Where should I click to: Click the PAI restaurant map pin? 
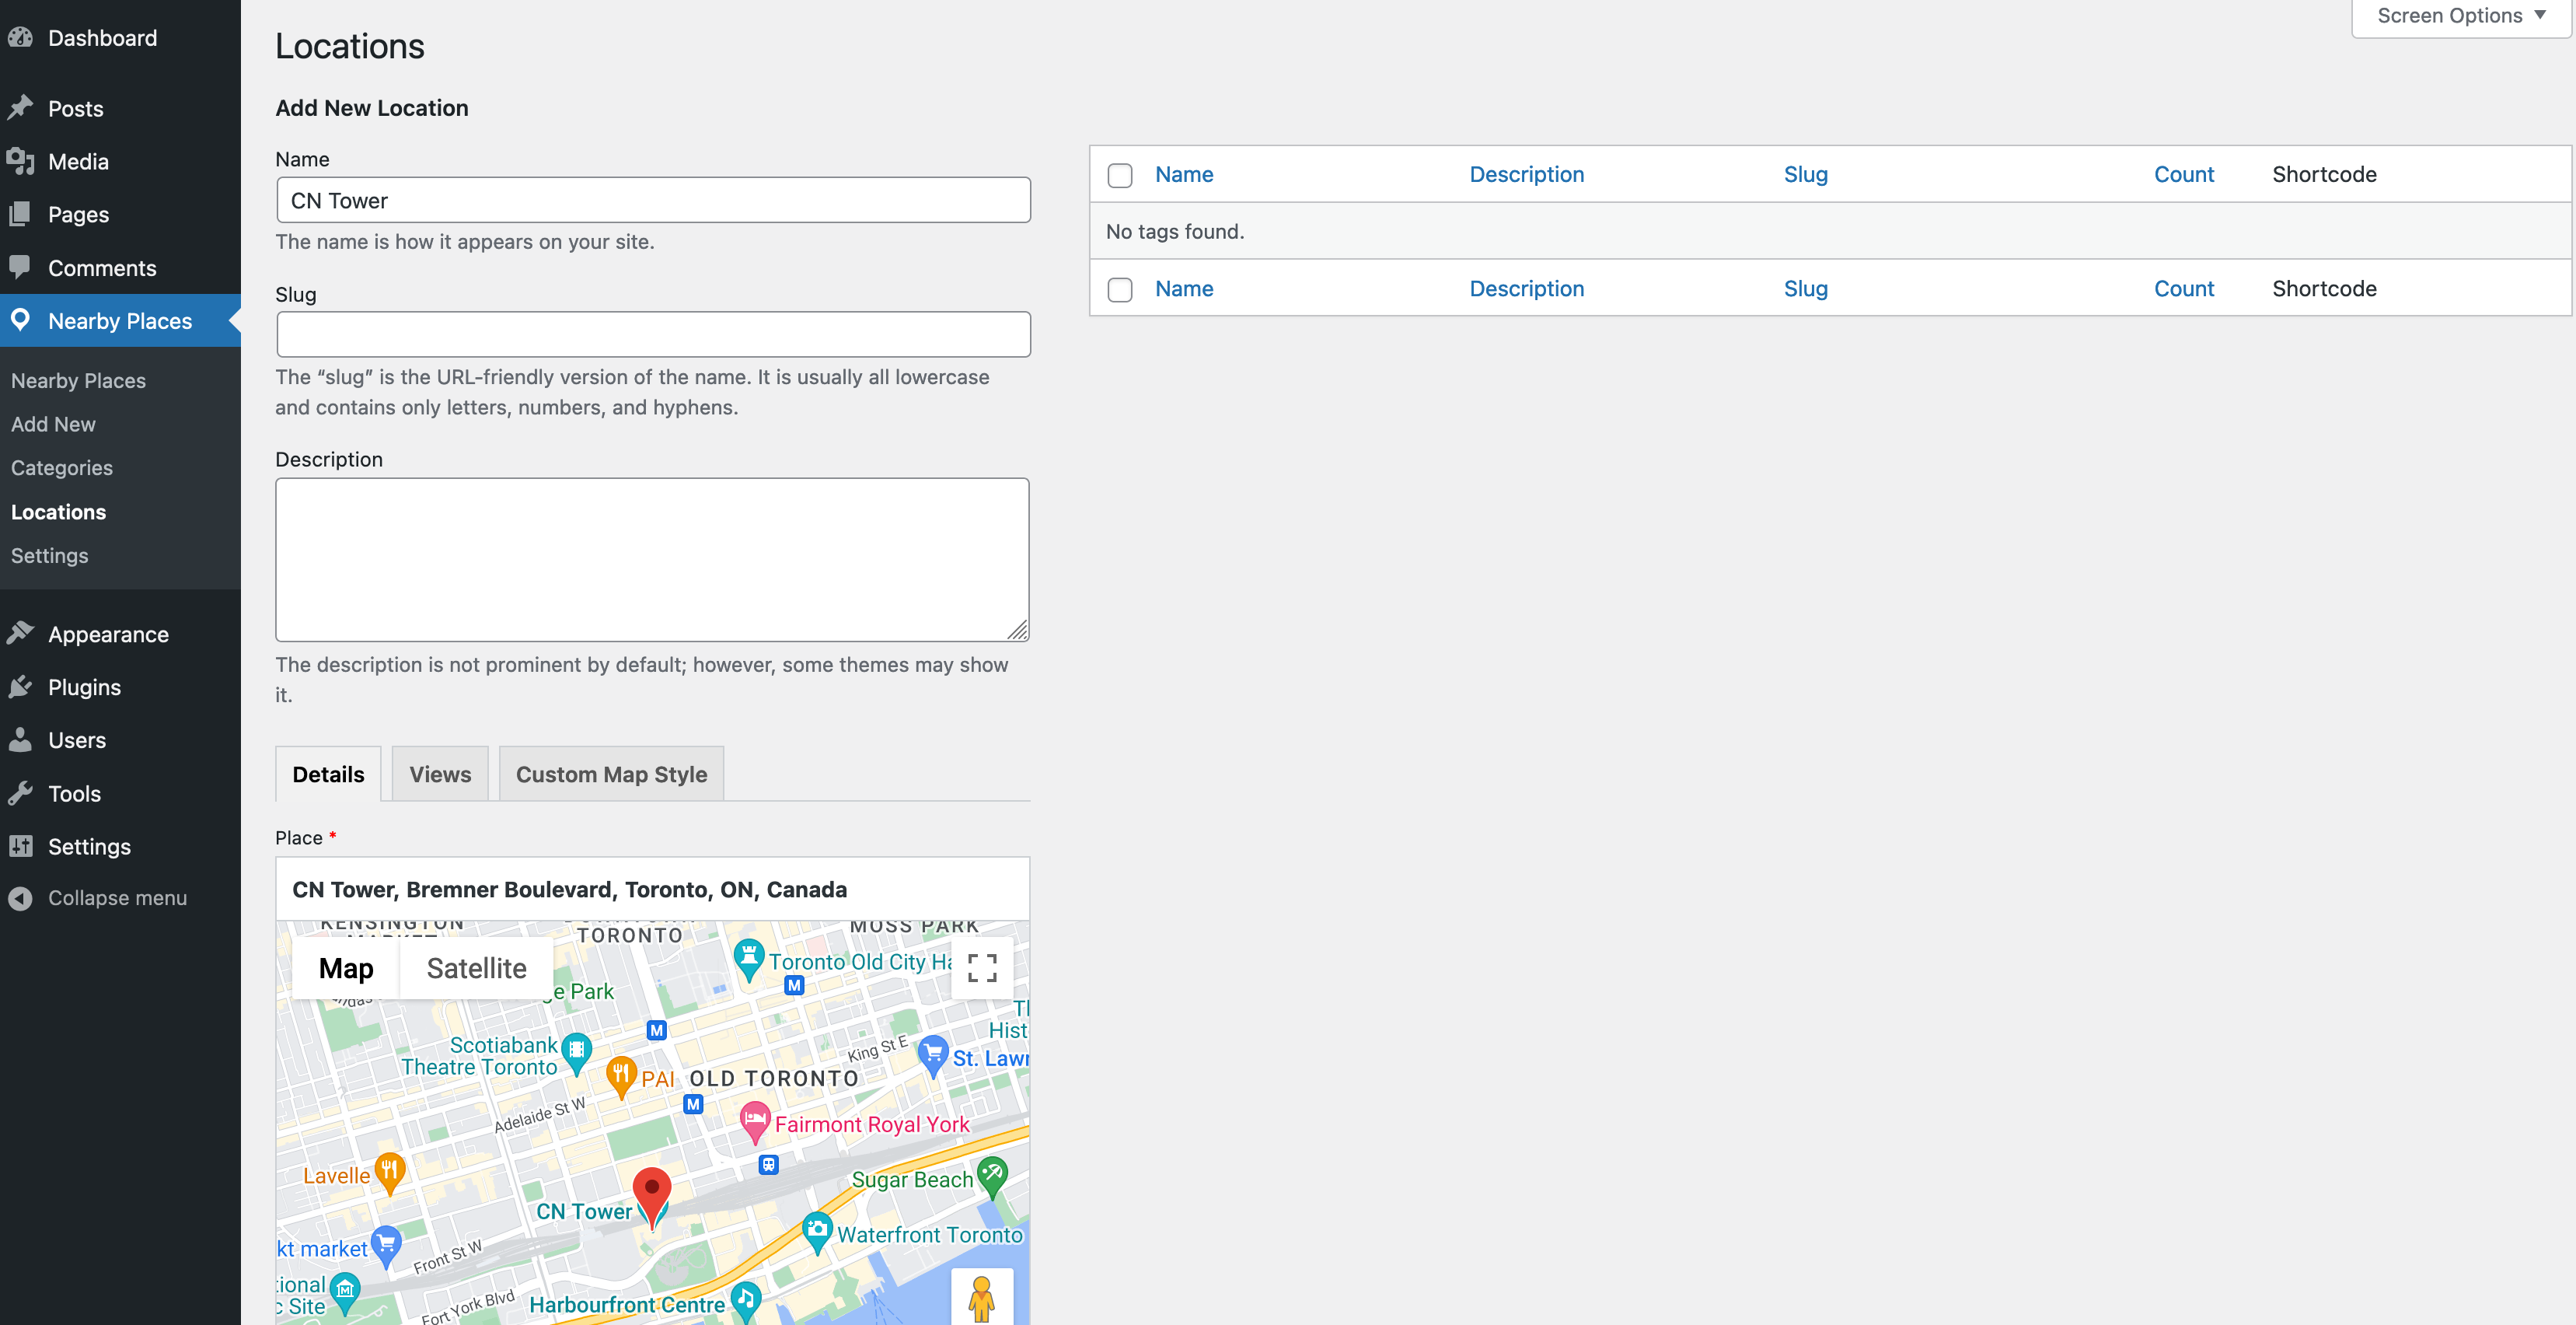(621, 1078)
